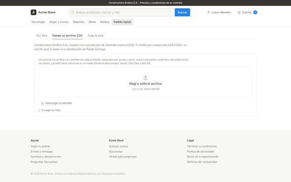Switch to the Toda la lista tab

(x=95, y=35)
